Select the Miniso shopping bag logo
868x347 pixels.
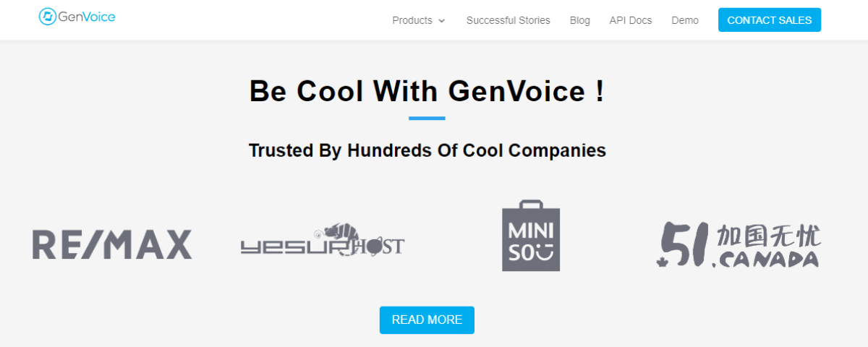pos(531,236)
